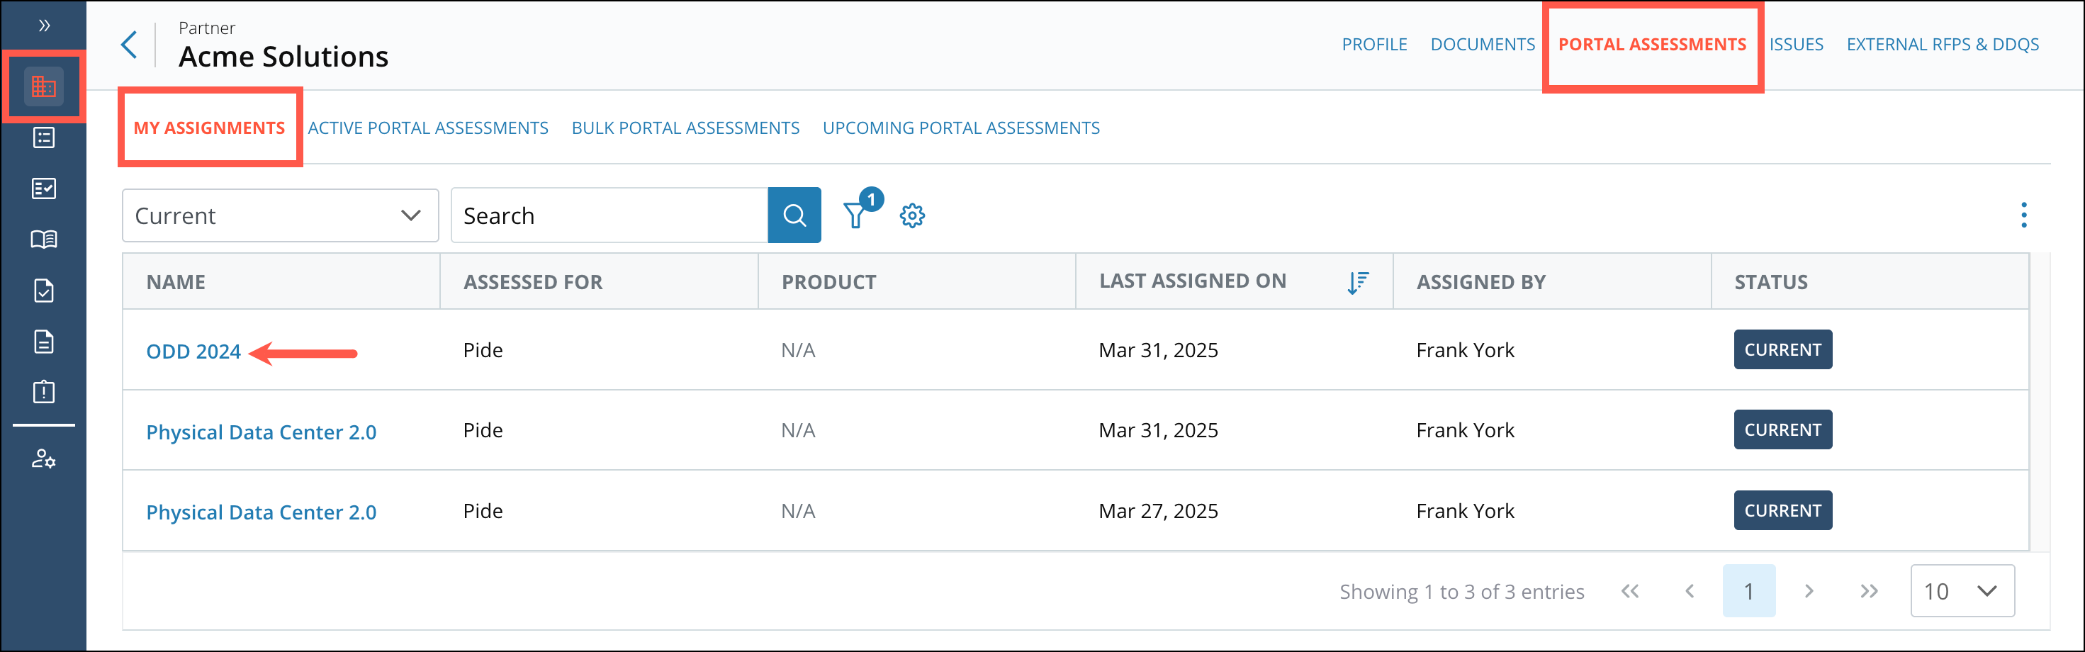Open the user settings icon in sidebar

click(44, 459)
